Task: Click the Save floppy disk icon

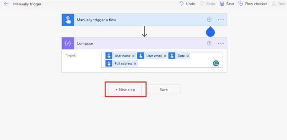Action: (222, 4)
